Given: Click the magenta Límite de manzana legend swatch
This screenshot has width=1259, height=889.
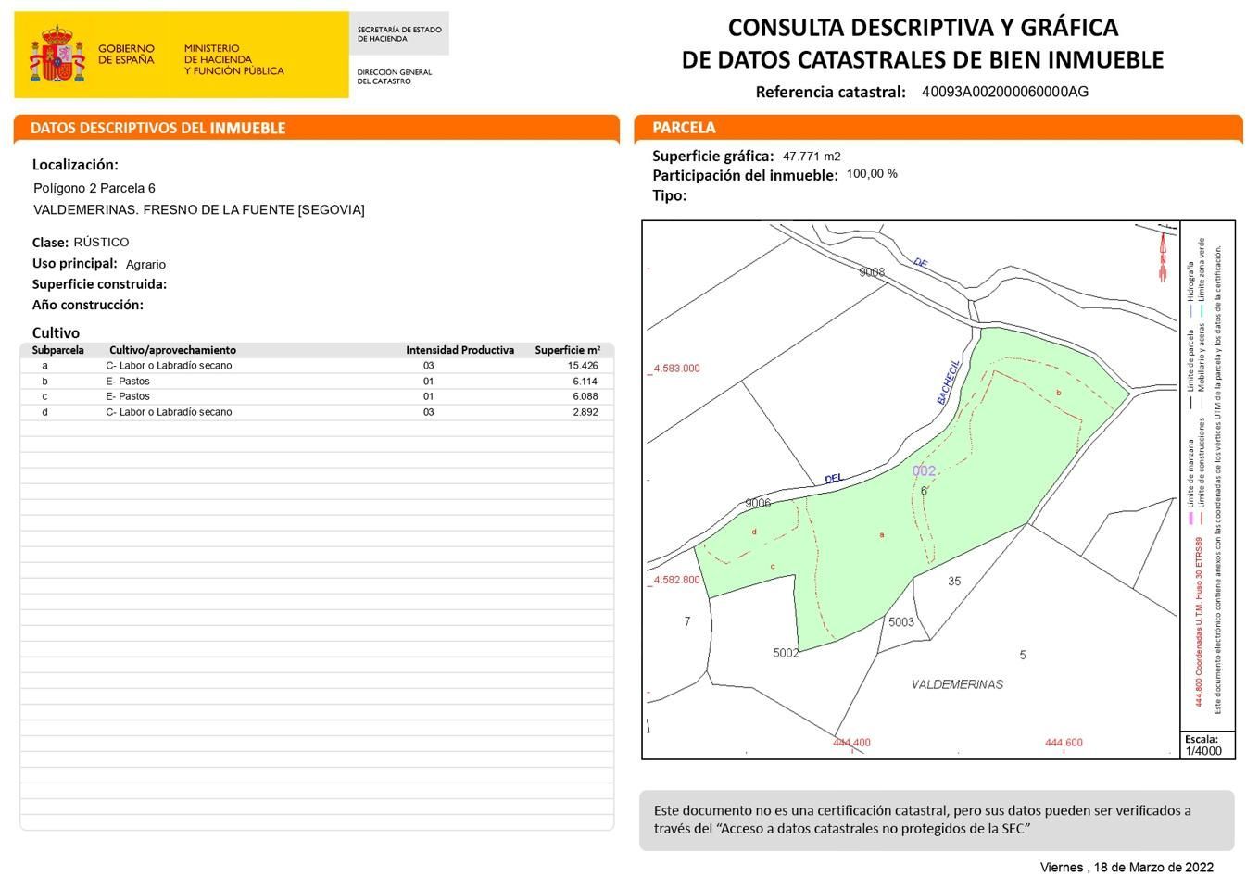Looking at the screenshot, I should coord(1190,519).
